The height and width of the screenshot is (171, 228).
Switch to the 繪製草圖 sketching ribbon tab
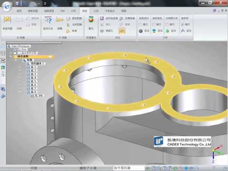click(33, 11)
